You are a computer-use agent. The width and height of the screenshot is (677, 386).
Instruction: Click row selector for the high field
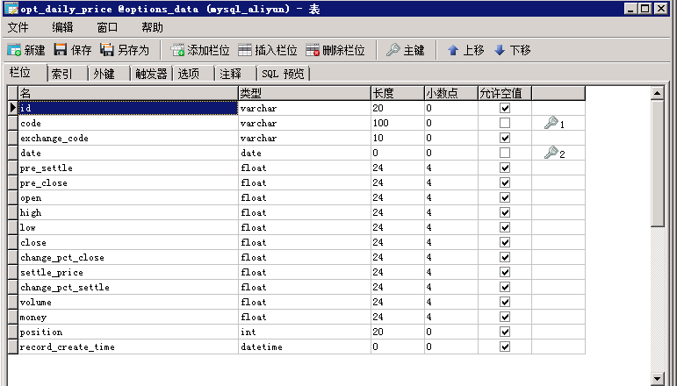pos(13,212)
